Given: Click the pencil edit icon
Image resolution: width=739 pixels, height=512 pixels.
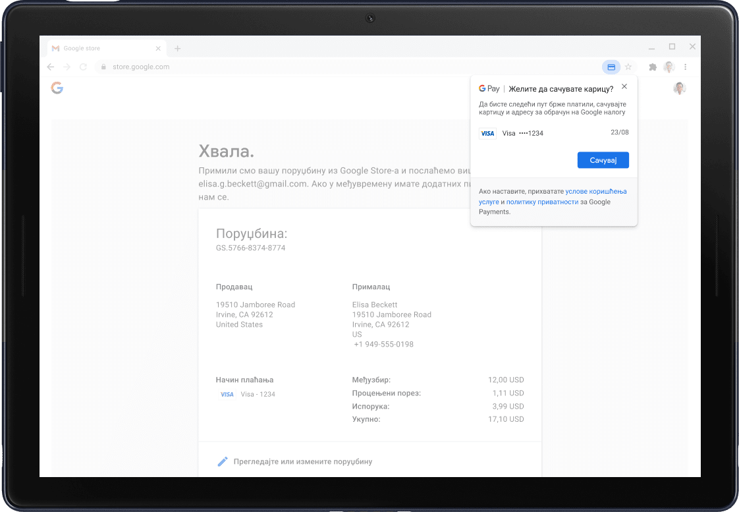Looking at the screenshot, I should 223,461.
